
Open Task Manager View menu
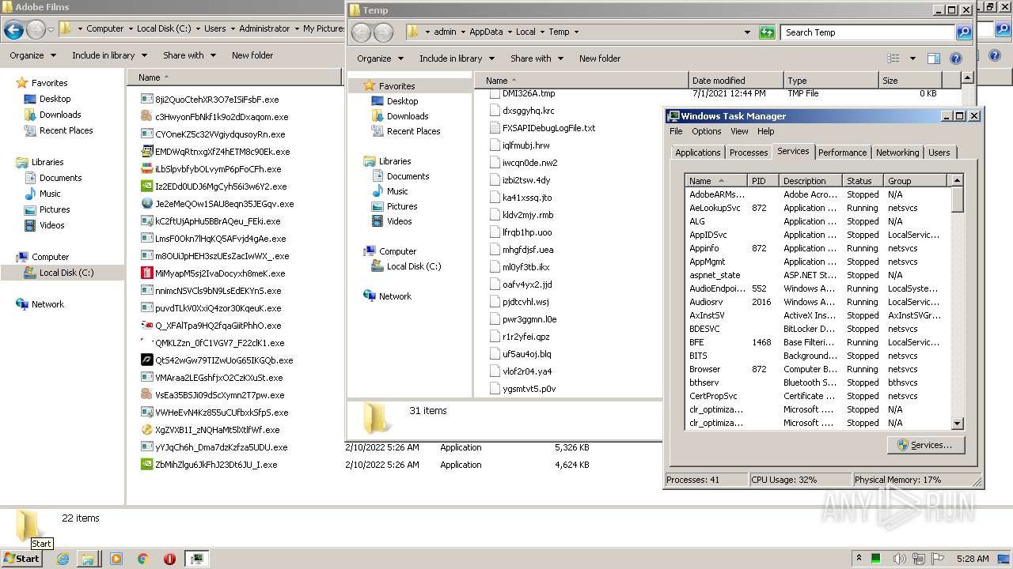pyautogui.click(x=739, y=131)
